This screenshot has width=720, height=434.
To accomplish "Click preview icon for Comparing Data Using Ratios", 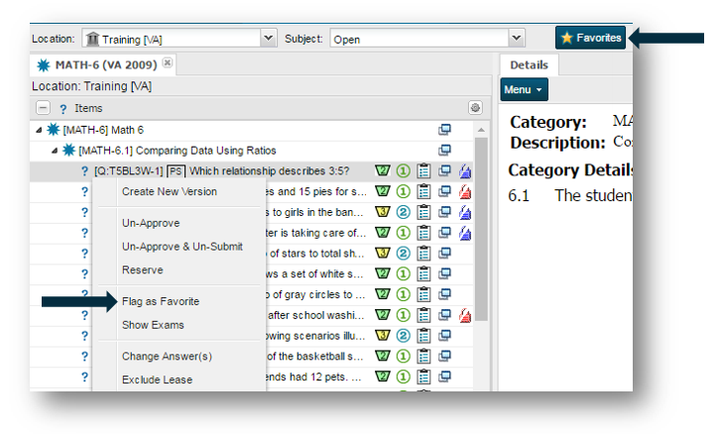I will pos(444,150).
